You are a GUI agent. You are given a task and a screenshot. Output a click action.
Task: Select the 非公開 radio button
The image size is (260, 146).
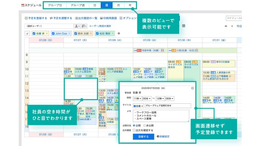click(145, 125)
